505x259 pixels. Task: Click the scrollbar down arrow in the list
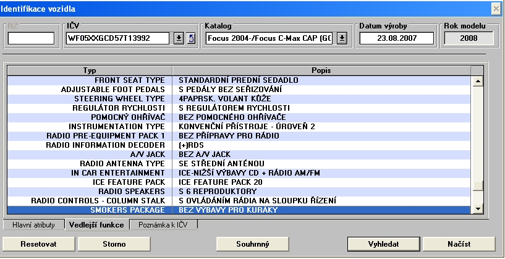coord(477,210)
